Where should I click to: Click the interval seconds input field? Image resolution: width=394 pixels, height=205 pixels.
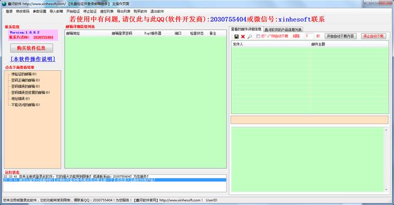click(309, 36)
